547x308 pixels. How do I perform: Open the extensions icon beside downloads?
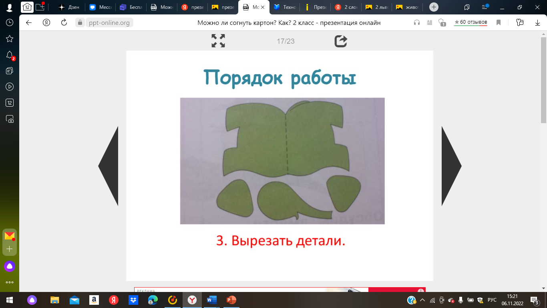pyautogui.click(x=520, y=23)
